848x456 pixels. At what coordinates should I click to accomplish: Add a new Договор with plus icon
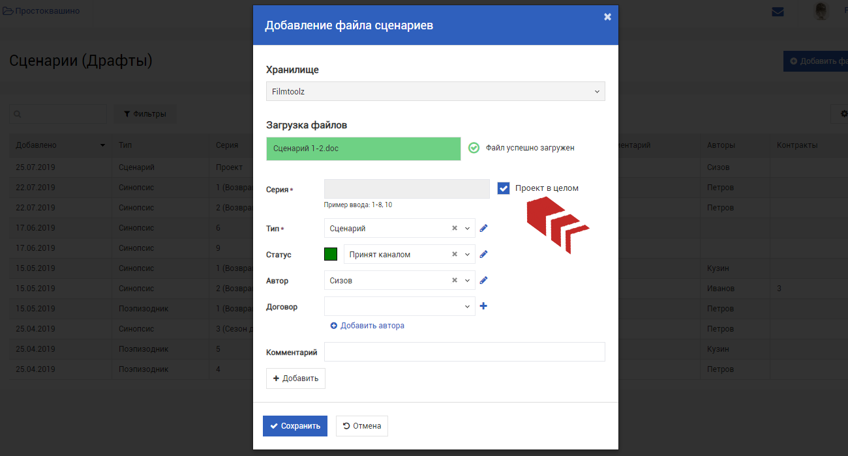click(x=483, y=306)
